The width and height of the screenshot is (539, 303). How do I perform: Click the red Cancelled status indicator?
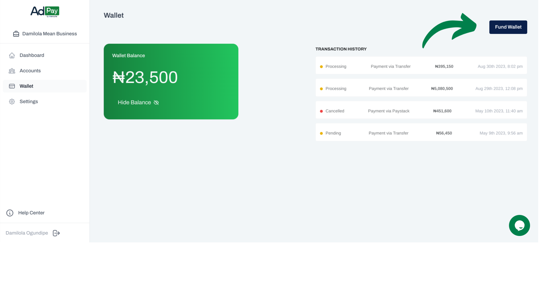(x=321, y=111)
